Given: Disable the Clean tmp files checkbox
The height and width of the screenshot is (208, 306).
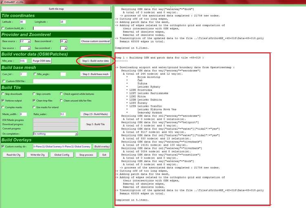Looking at the screenshot, I should coord(34,100).
